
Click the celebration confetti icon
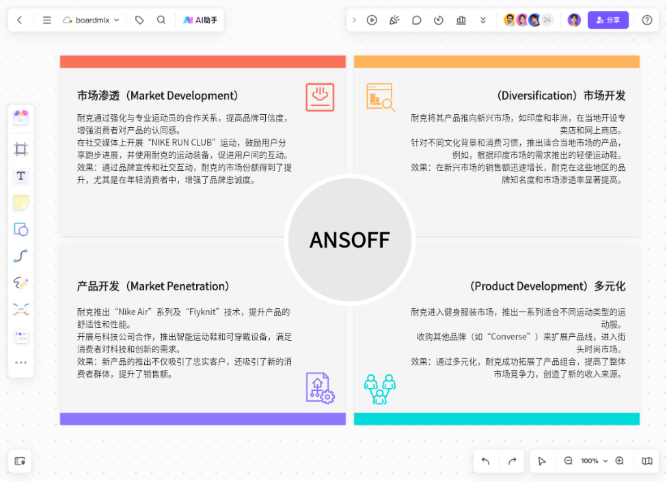[394, 20]
